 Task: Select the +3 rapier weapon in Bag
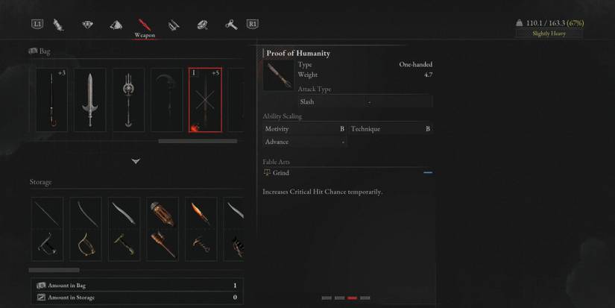point(51,100)
